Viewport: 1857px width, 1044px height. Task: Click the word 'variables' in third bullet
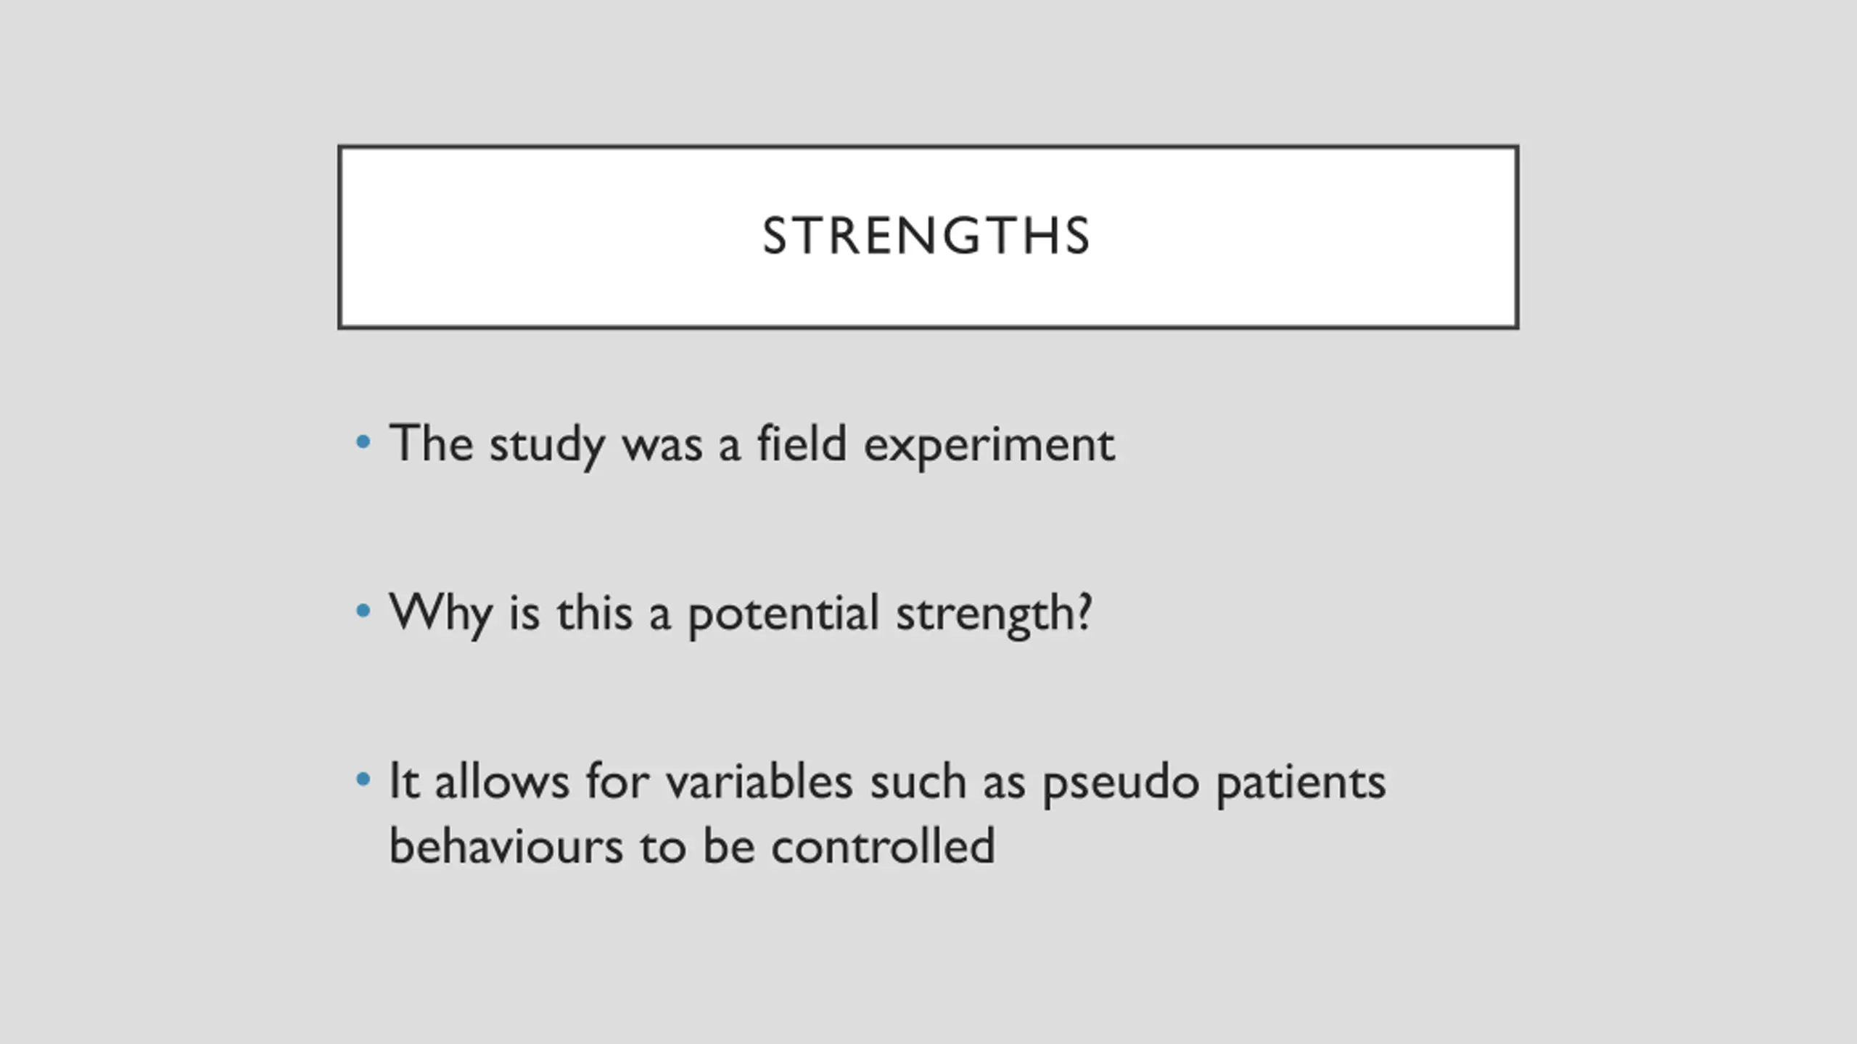click(759, 782)
